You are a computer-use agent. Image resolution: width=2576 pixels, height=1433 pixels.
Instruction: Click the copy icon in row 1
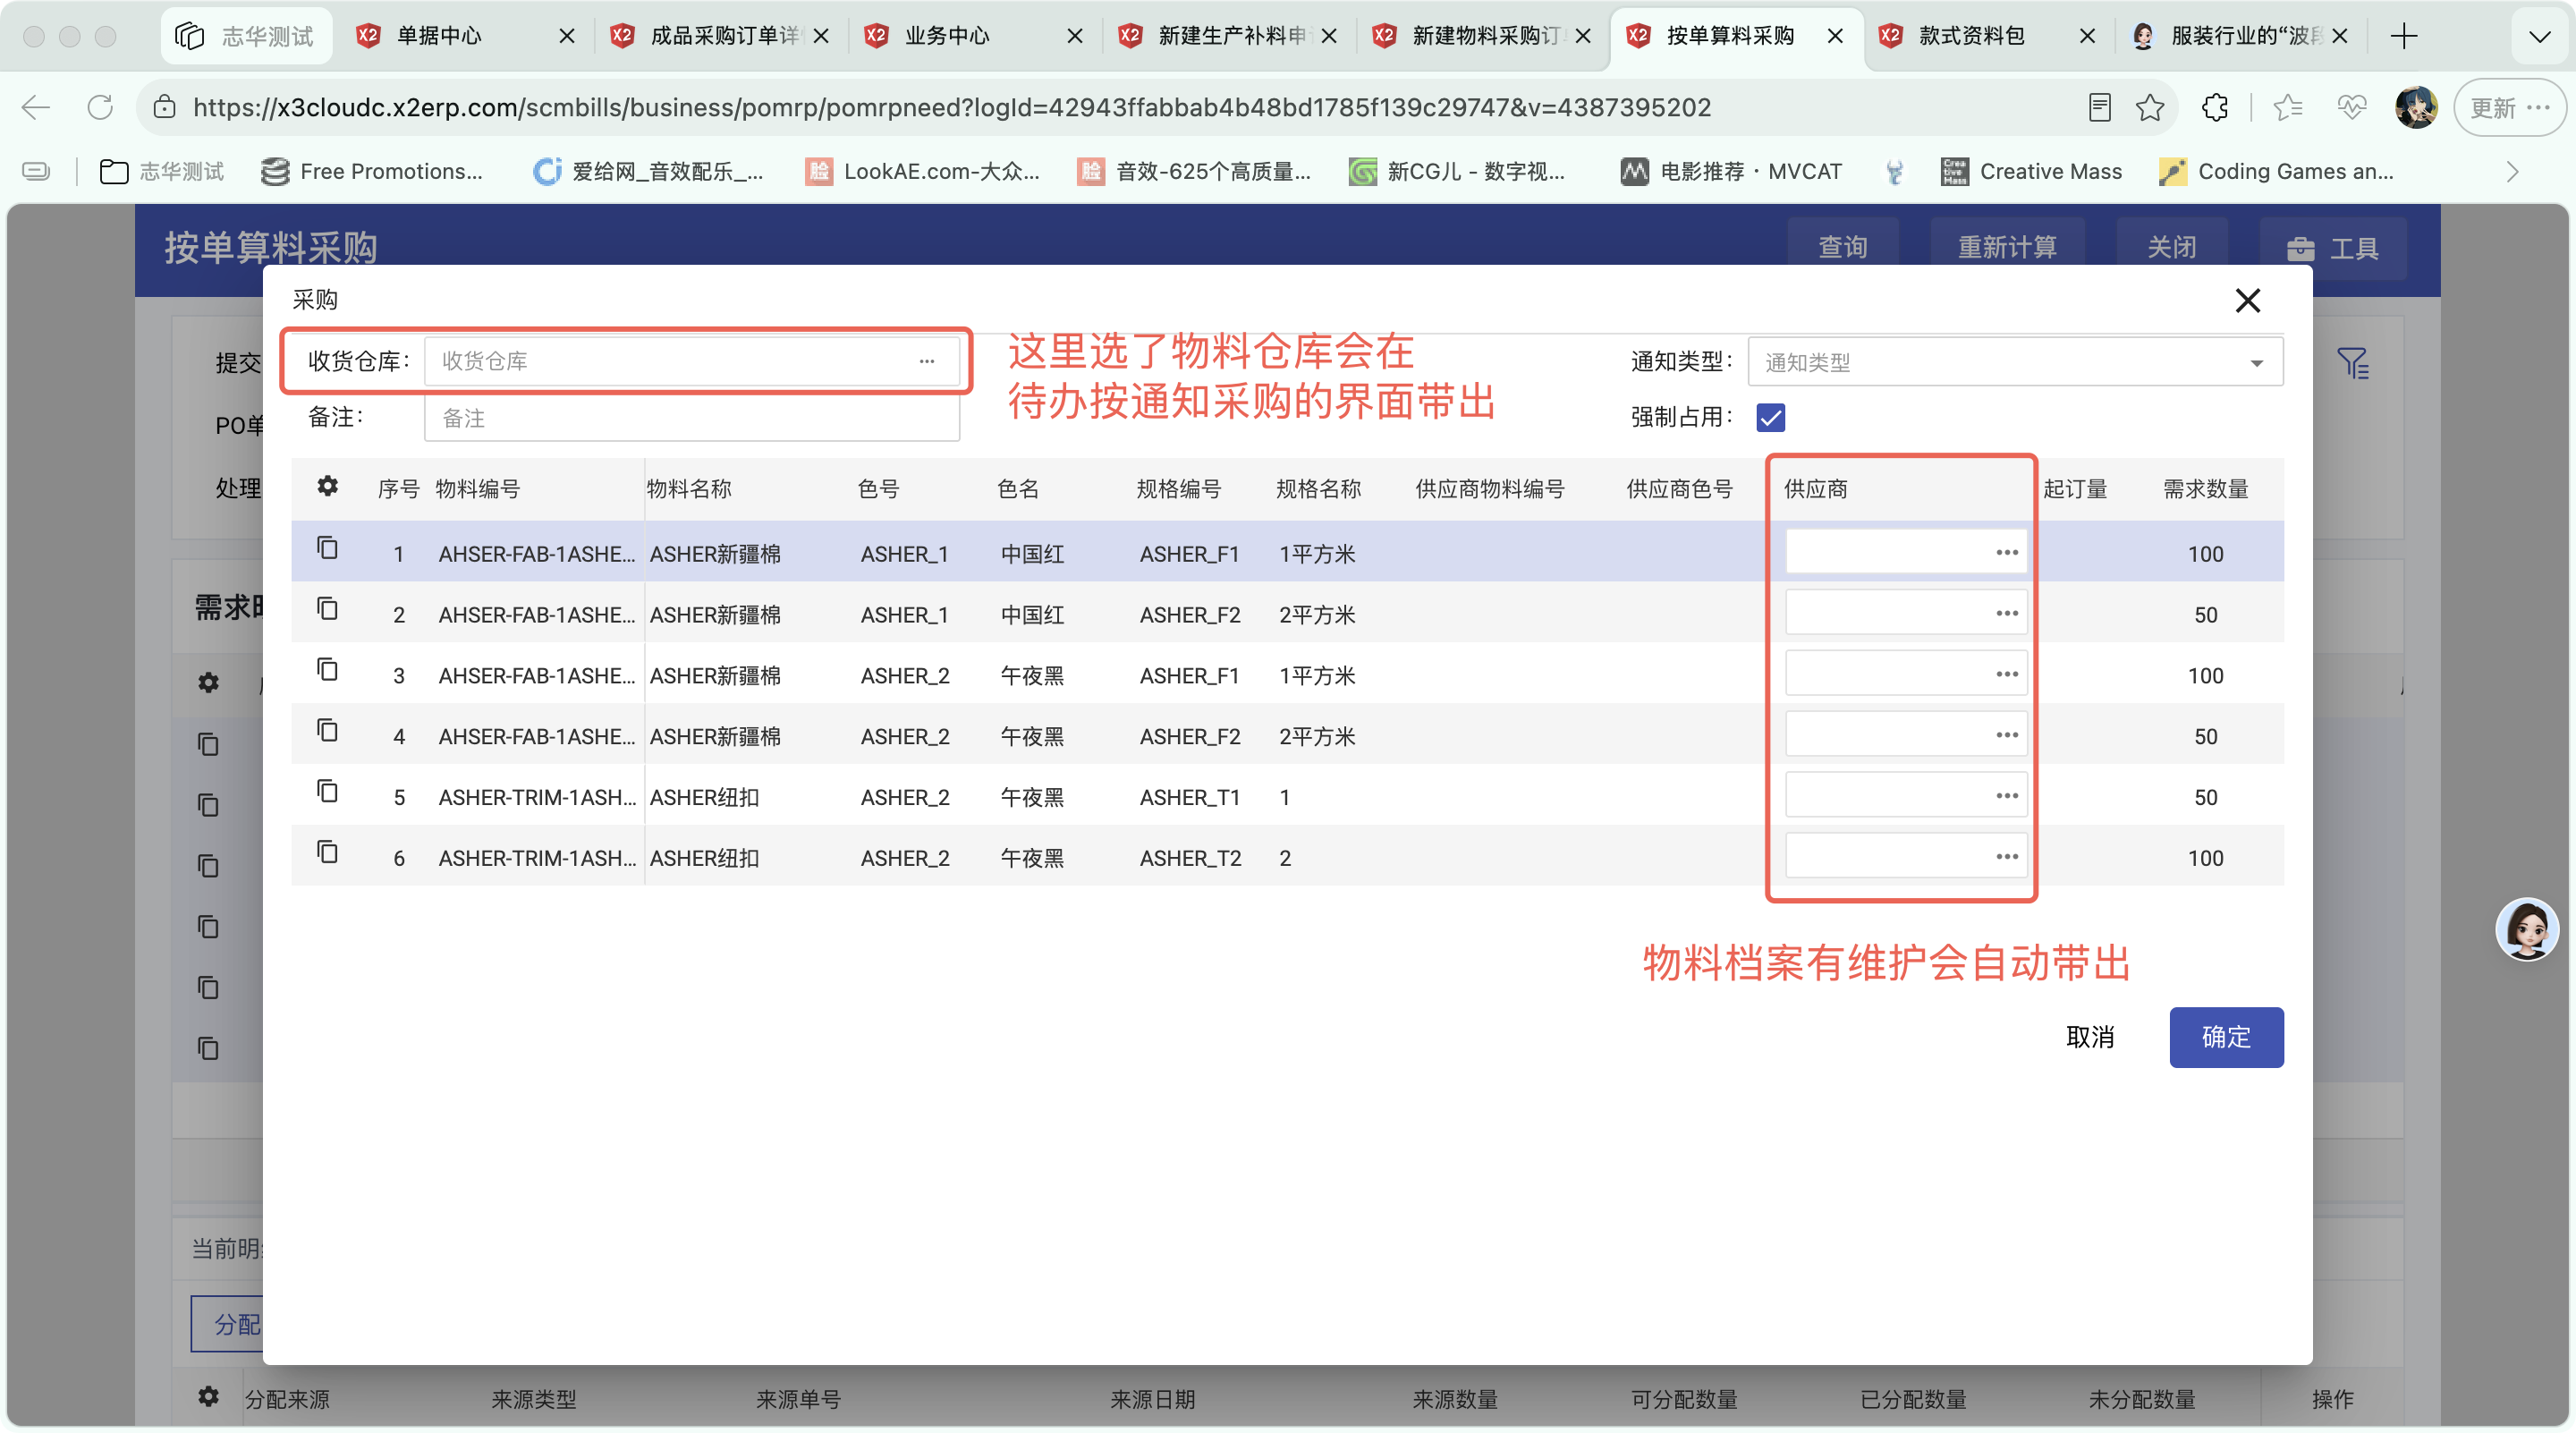(x=327, y=548)
